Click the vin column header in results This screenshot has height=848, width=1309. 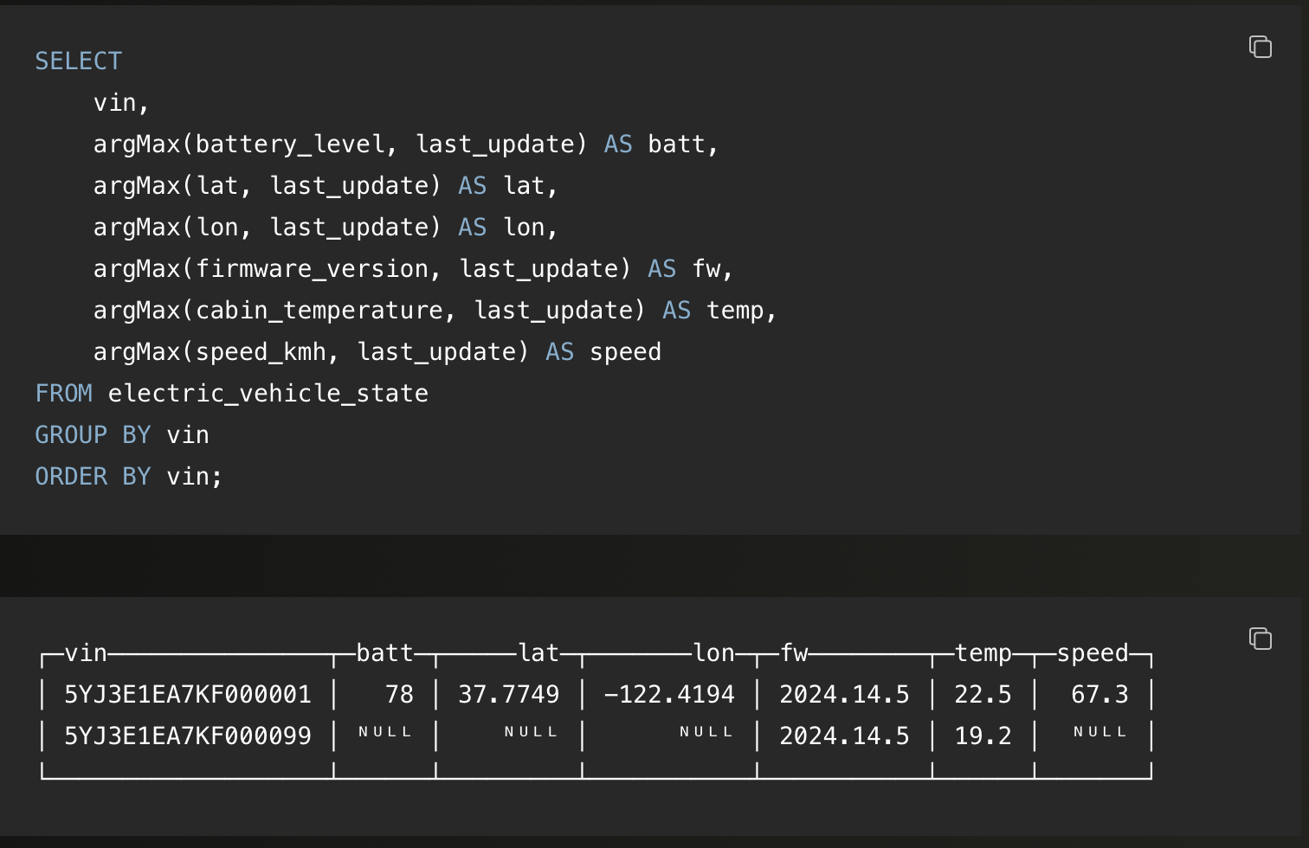(x=86, y=652)
